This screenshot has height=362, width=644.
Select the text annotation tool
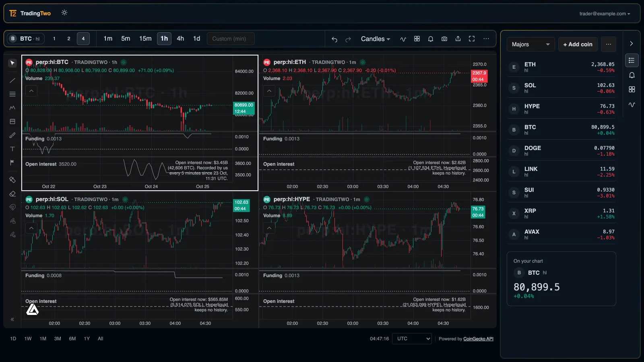click(x=12, y=149)
